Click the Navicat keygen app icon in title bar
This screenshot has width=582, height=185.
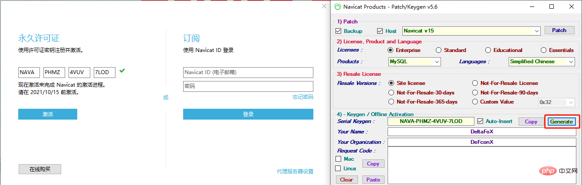(x=338, y=6)
